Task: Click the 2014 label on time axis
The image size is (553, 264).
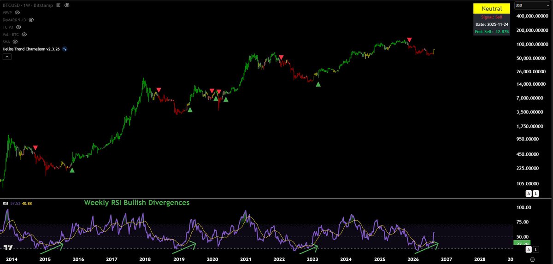Action: (11, 260)
